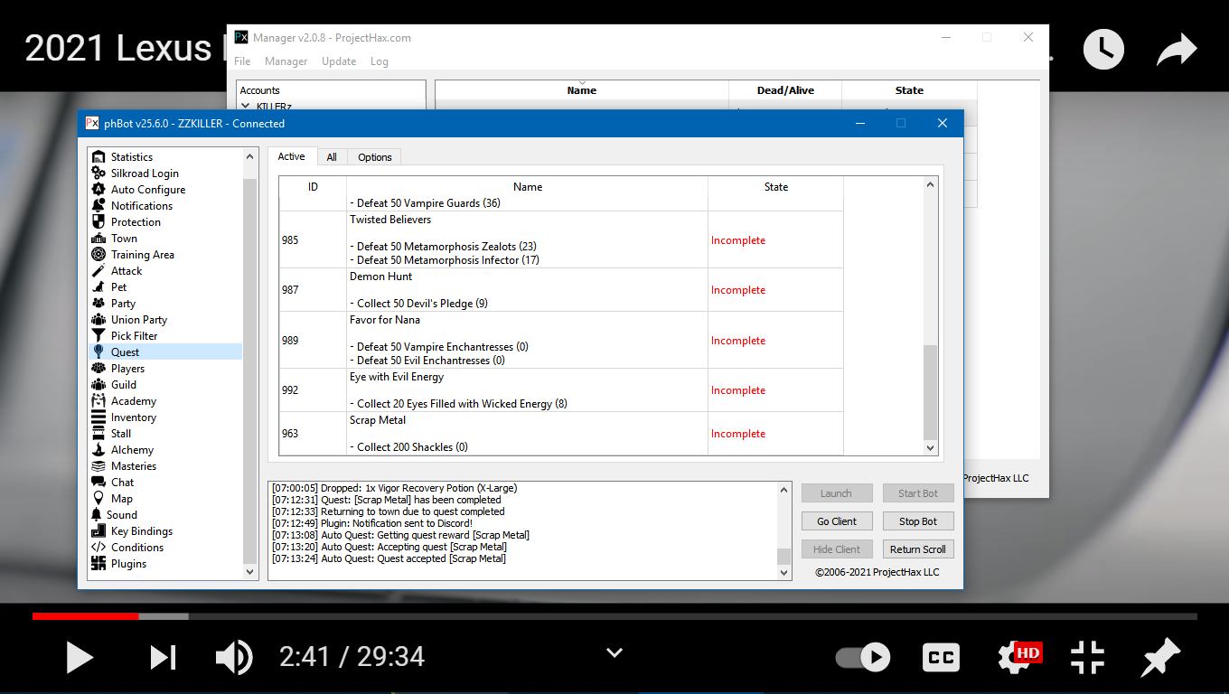Select the Alchemy flask icon
This screenshot has height=694, width=1229.
point(99,450)
